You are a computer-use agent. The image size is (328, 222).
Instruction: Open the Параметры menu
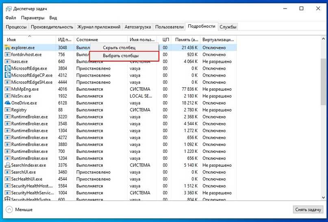click(33, 18)
